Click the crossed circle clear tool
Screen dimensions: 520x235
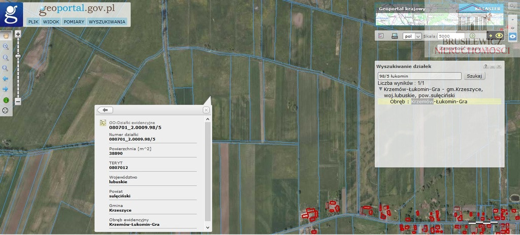coord(5,110)
